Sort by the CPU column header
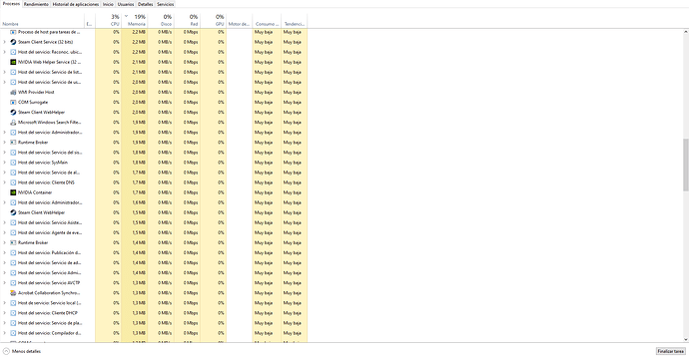This screenshot has width=689, height=360. pyautogui.click(x=109, y=20)
